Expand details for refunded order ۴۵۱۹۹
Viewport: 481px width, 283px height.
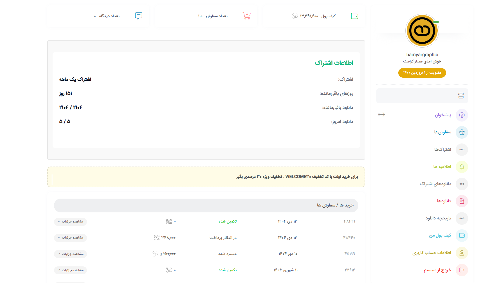coord(70,254)
